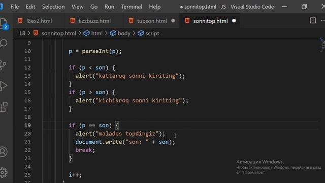This screenshot has height=183, width=325.
Task: Click document.write on line 21
Action: tap(99, 142)
